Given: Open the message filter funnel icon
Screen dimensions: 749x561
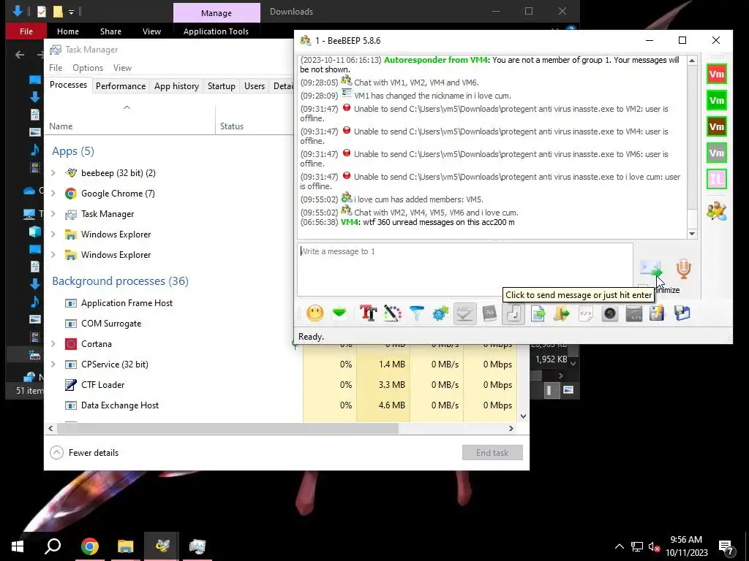Looking at the screenshot, I should tap(416, 313).
